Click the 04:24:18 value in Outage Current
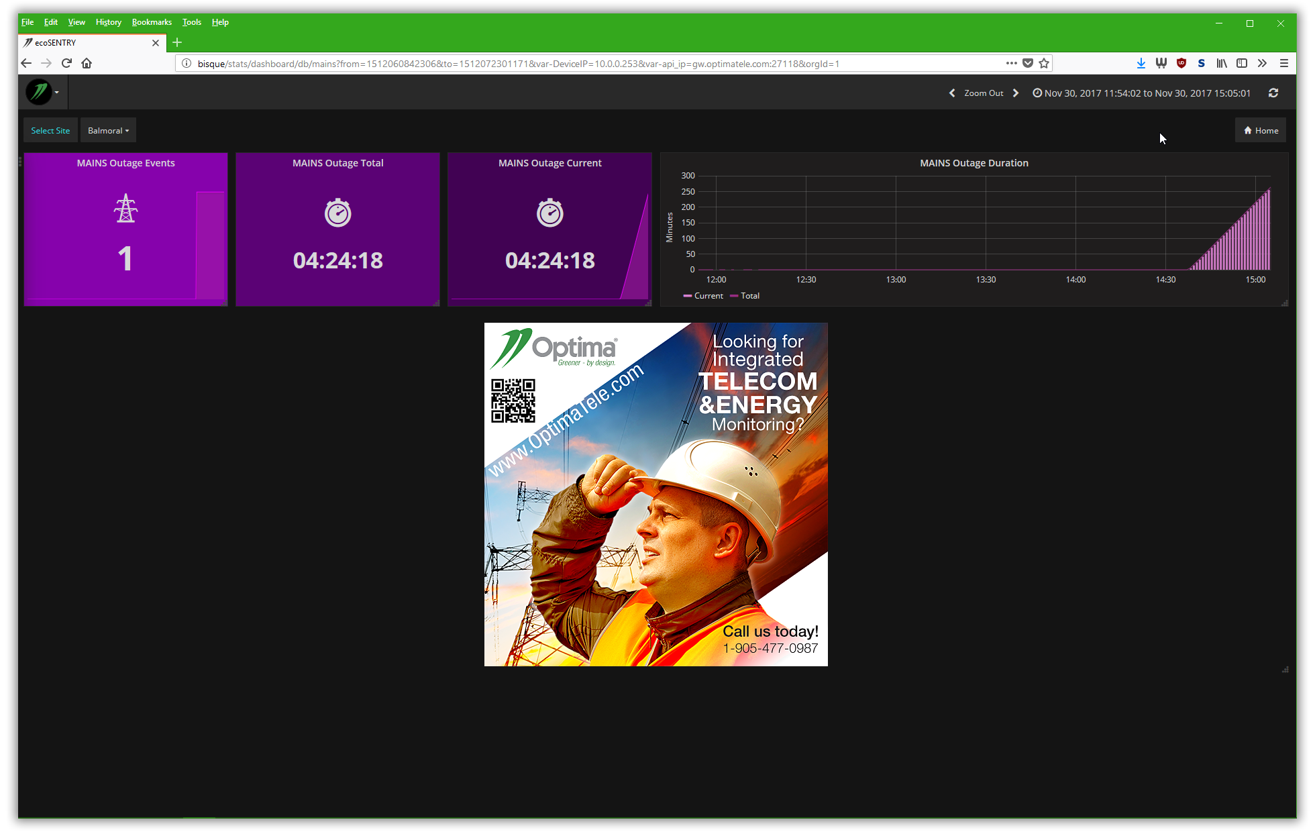1315x832 pixels. [x=549, y=260]
